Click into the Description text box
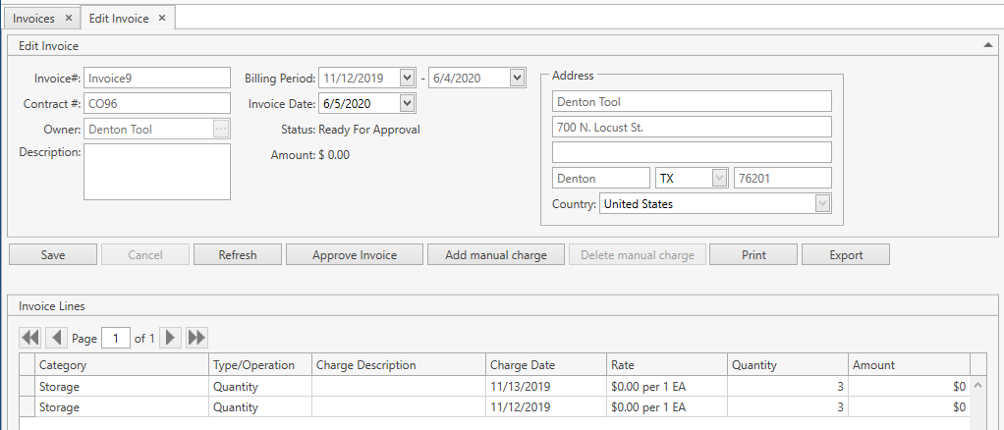The width and height of the screenshot is (1004, 430). pyautogui.click(x=157, y=172)
